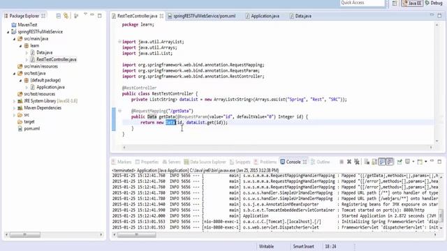Collapse the imports fold marker in editor
This screenshot has width=447, height=251.
[119, 42]
